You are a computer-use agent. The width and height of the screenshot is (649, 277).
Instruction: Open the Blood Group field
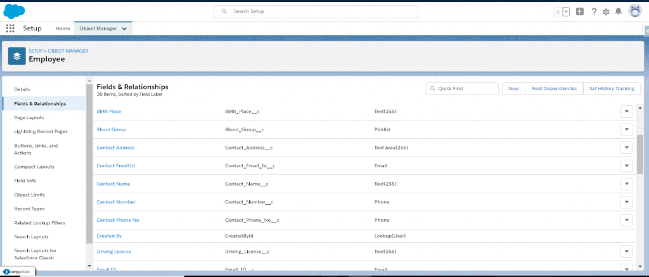click(112, 129)
